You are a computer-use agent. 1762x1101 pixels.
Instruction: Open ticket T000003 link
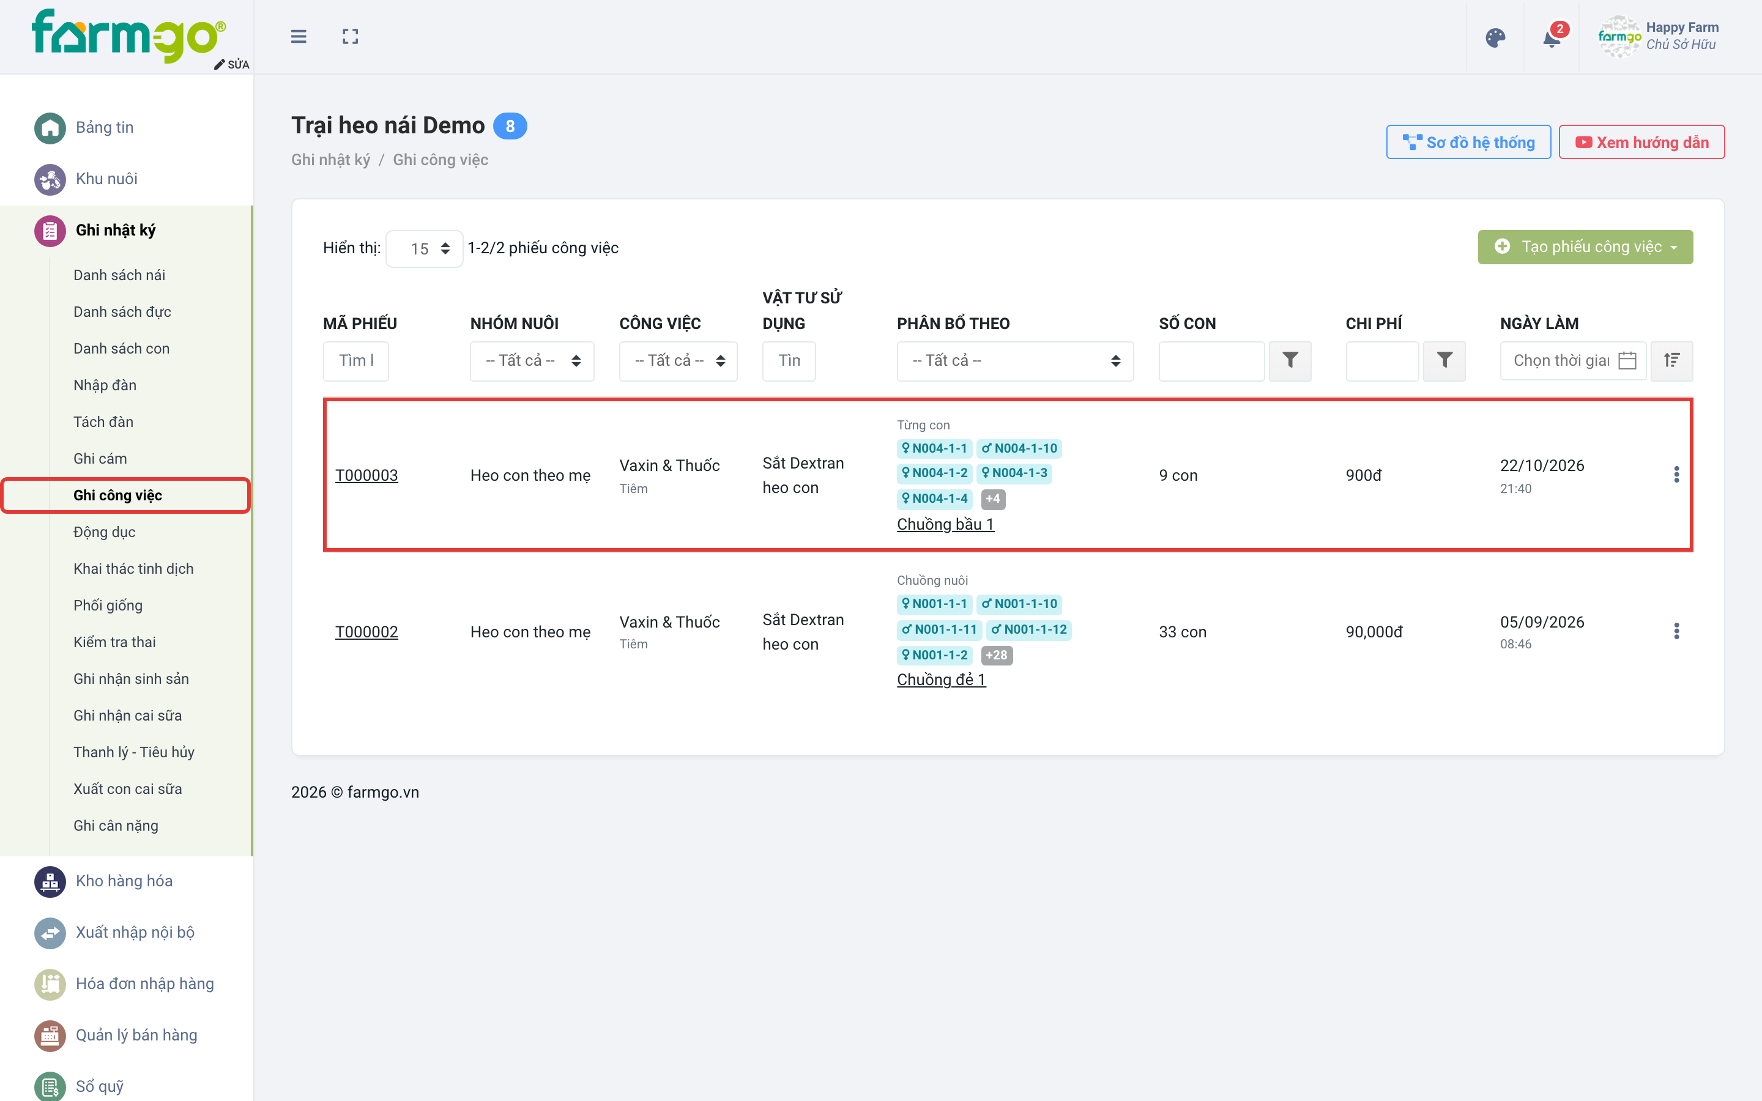click(x=366, y=475)
